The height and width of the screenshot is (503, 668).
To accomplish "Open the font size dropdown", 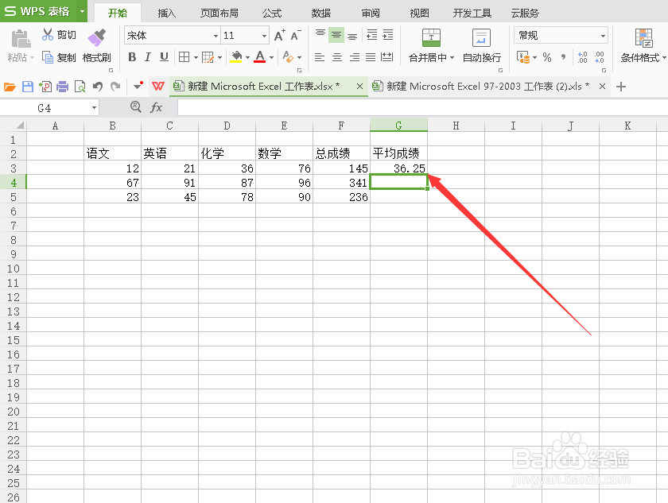I will [264, 36].
